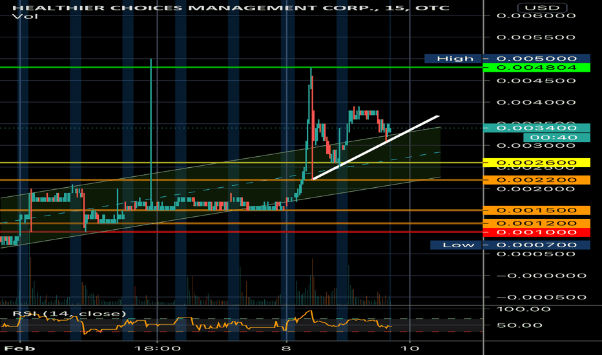Select the green 0.004804 price label
Screen dimensions: 602x355
[x=536, y=68]
